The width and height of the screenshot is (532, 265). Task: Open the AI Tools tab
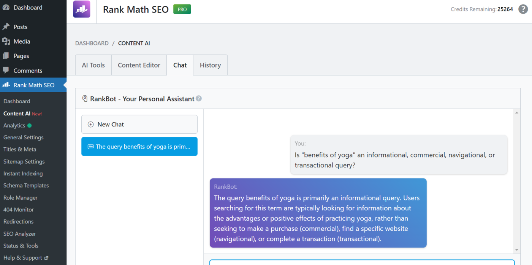[93, 65]
